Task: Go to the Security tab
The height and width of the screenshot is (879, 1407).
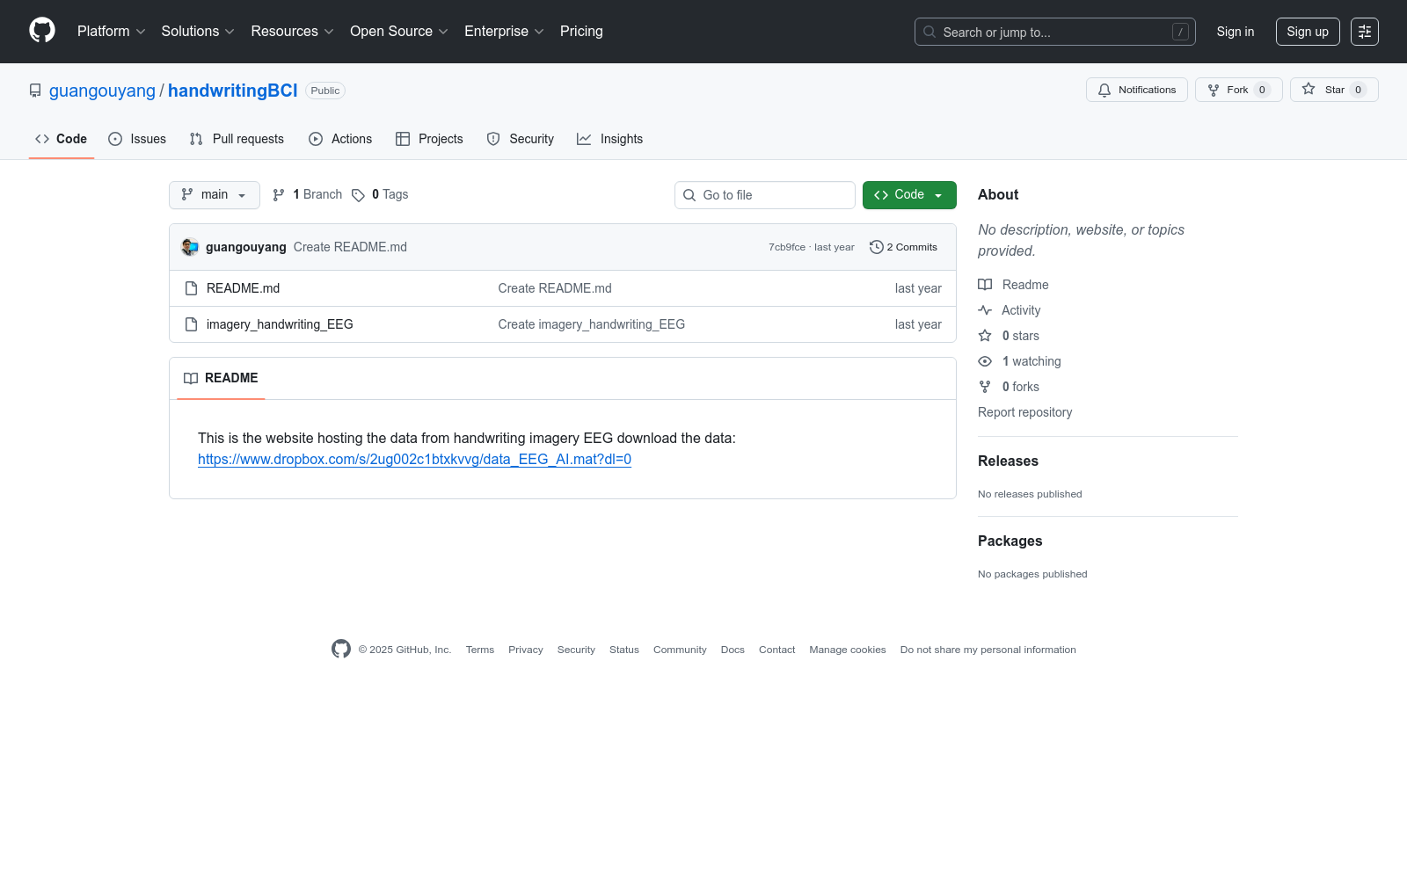Action: point(521,139)
